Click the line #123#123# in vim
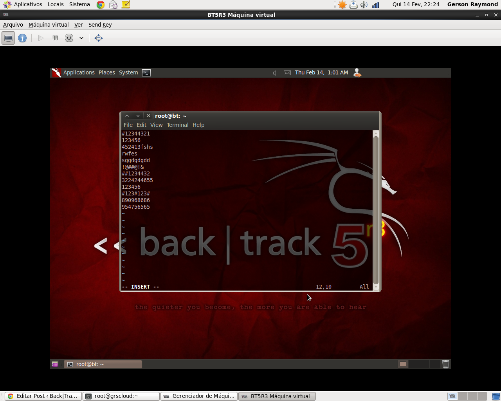This screenshot has width=501, height=401. pos(136,193)
